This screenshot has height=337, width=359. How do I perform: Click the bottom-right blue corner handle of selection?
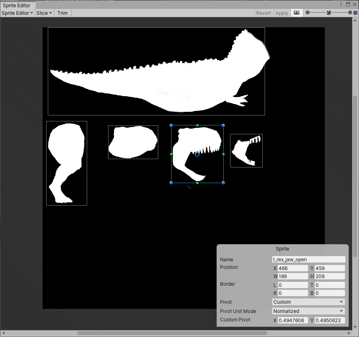point(223,183)
